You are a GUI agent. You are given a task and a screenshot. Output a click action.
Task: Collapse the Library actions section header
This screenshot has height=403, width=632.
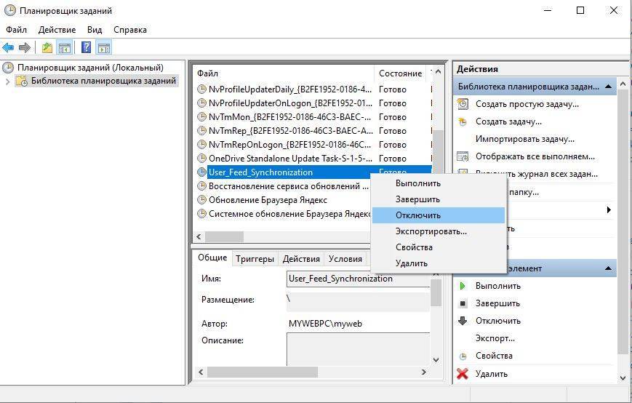pyautogui.click(x=608, y=87)
